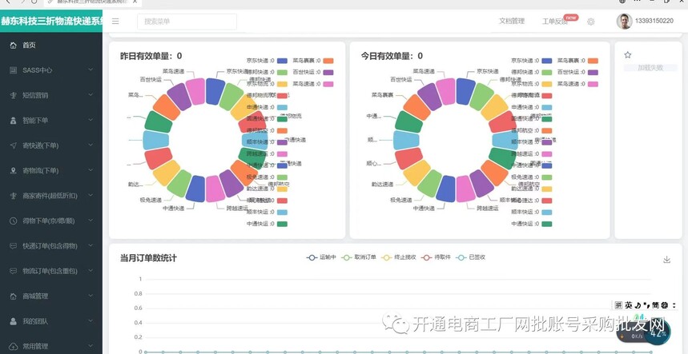Toggle the 终止揽收 series legend
The width and height of the screenshot is (688, 354).
(x=398, y=258)
